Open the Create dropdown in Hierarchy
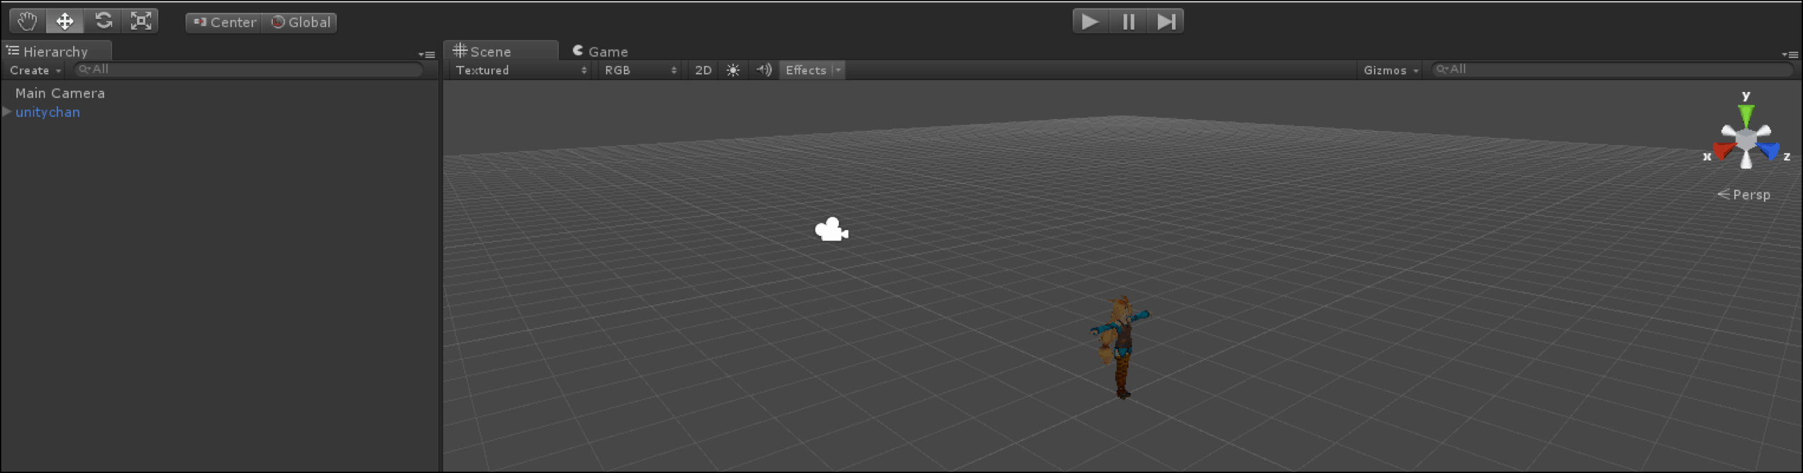The image size is (1803, 473). (x=35, y=70)
